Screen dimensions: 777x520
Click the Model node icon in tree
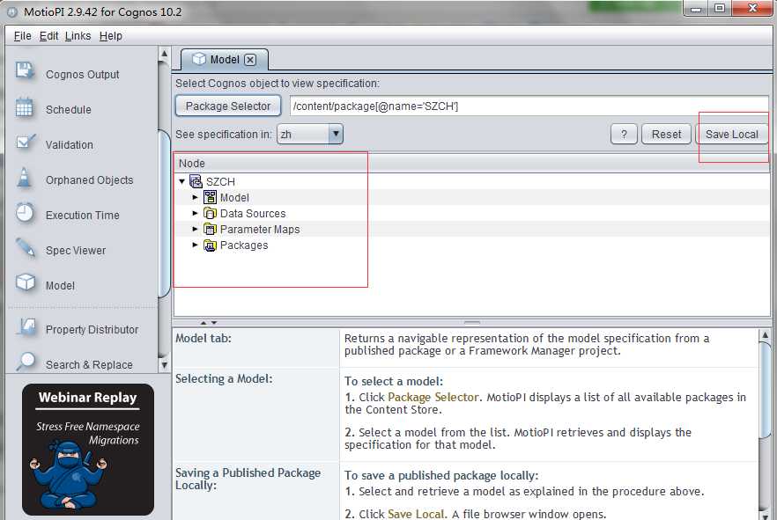tap(210, 197)
